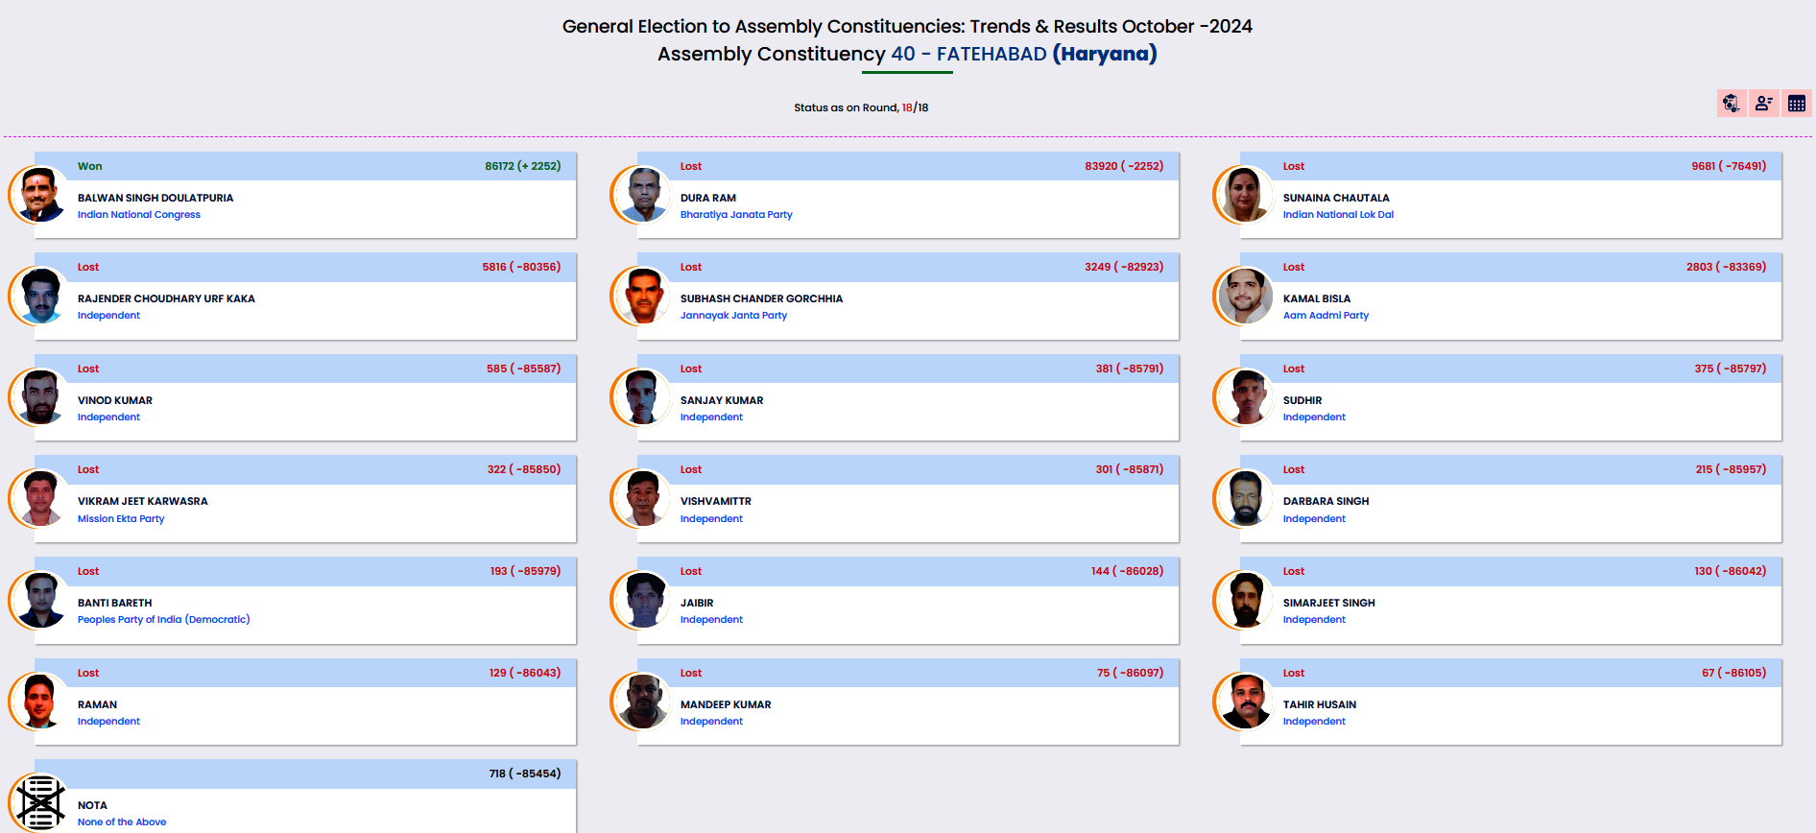Click the Aam Aadmi Party label

tap(1326, 316)
